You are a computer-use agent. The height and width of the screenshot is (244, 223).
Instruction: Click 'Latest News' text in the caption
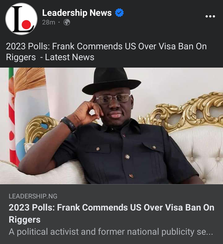[x=70, y=57]
